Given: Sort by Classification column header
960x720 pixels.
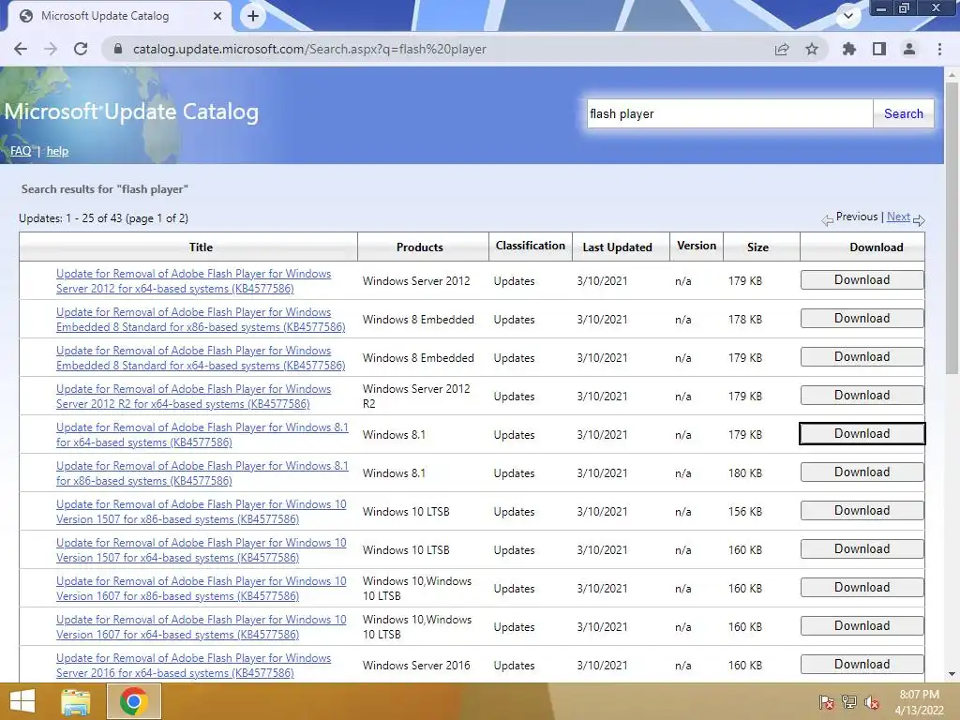Looking at the screenshot, I should (x=531, y=246).
